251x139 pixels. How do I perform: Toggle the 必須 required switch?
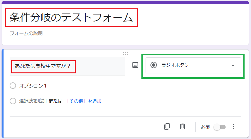coord(220,127)
